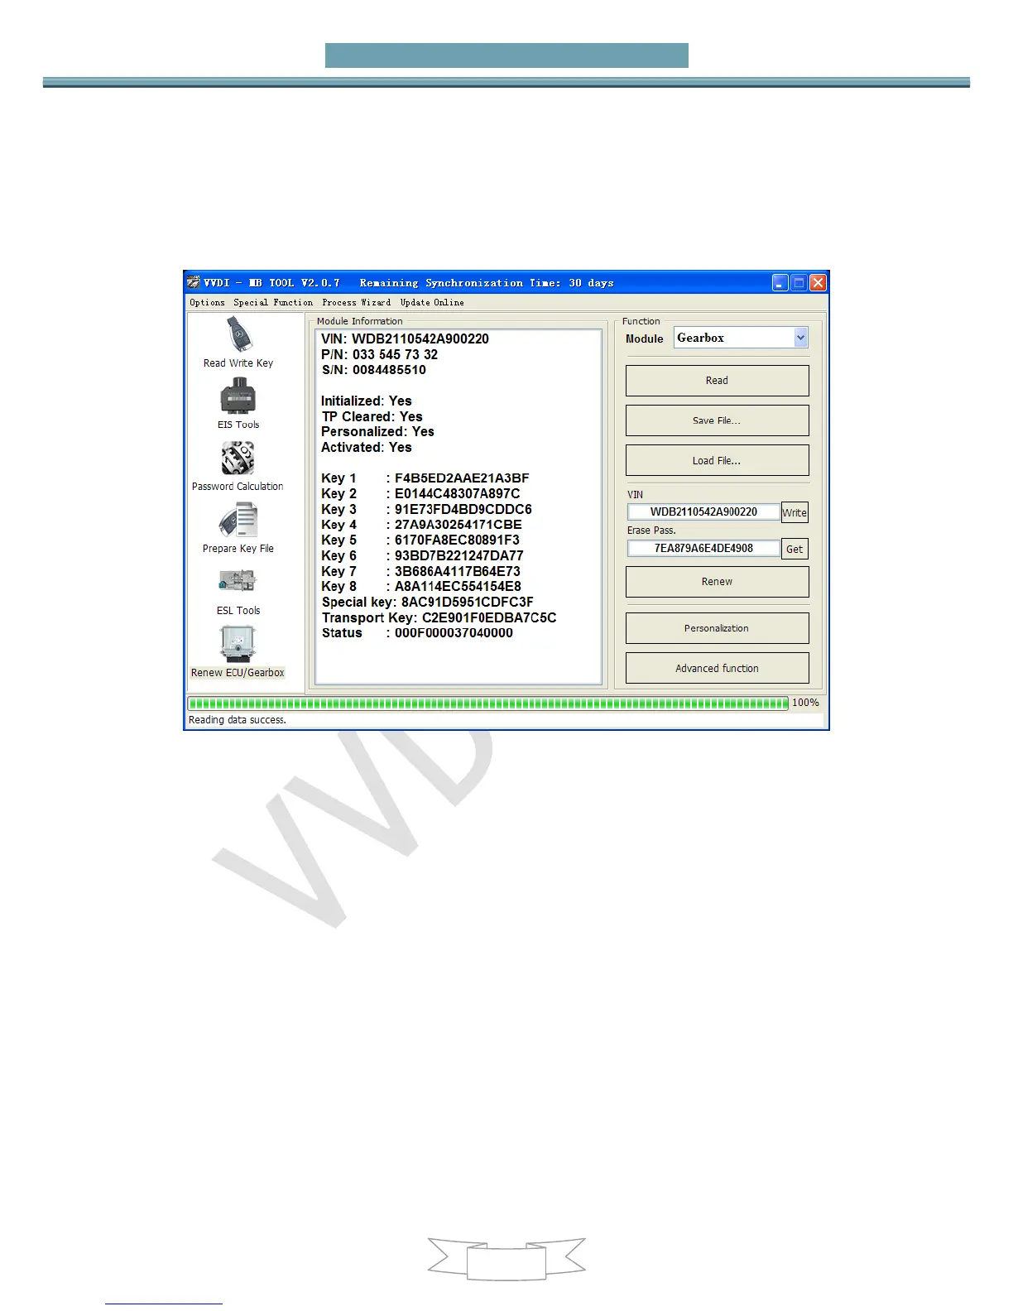Viewport: 1013px width, 1311px height.
Task: Minimize the VVDI MB TOOL window
Action: 780,283
